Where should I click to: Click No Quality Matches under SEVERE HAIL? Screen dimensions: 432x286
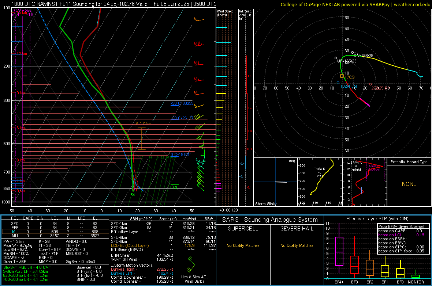(297, 245)
